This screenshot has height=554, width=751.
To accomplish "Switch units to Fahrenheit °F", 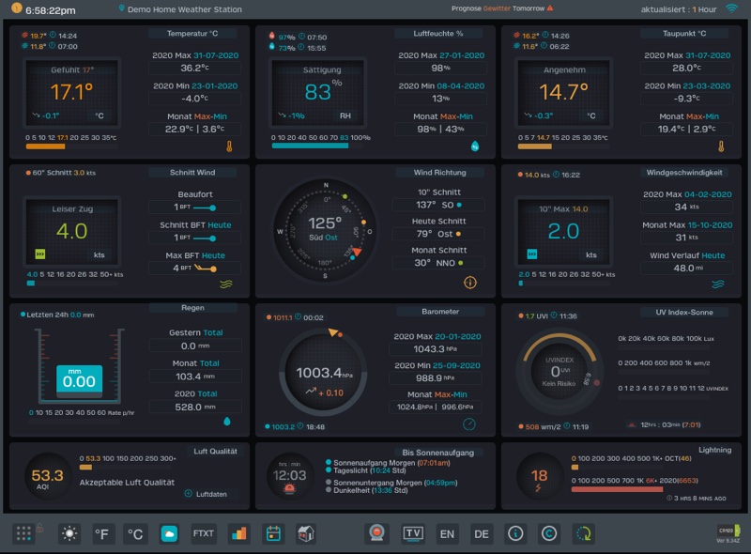I will click(x=101, y=533).
